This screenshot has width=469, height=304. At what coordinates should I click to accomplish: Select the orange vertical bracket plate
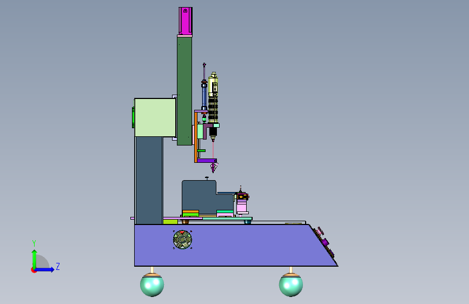click(x=196, y=137)
